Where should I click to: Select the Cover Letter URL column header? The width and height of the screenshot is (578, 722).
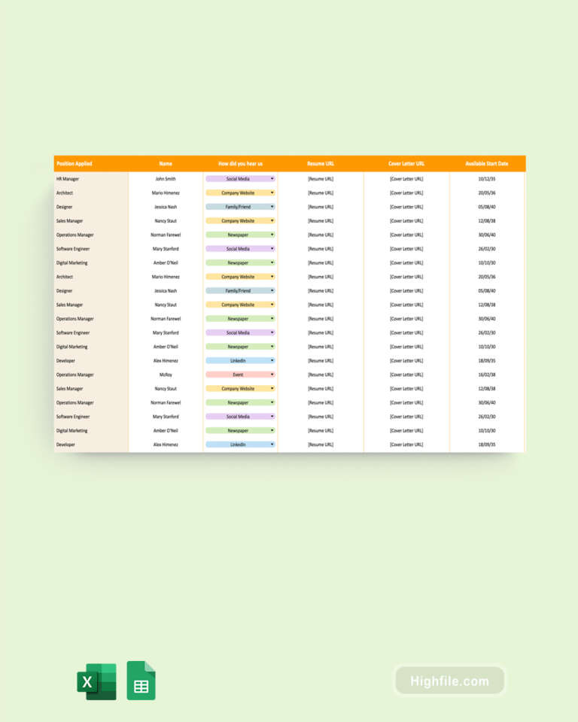coord(406,163)
